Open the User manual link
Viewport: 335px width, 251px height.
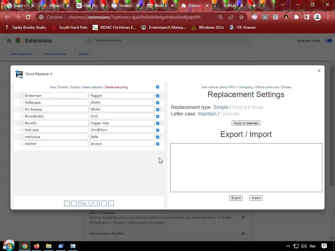(209, 87)
